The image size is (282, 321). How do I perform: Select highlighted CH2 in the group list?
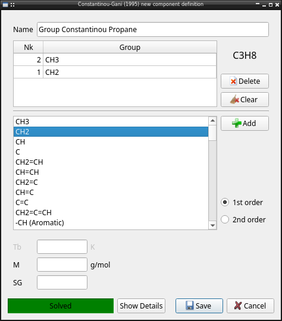coord(111,132)
